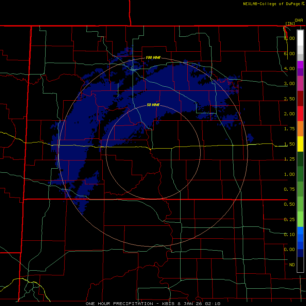
Task: Select the light blue swatch near 0.10
Action: 300,231
